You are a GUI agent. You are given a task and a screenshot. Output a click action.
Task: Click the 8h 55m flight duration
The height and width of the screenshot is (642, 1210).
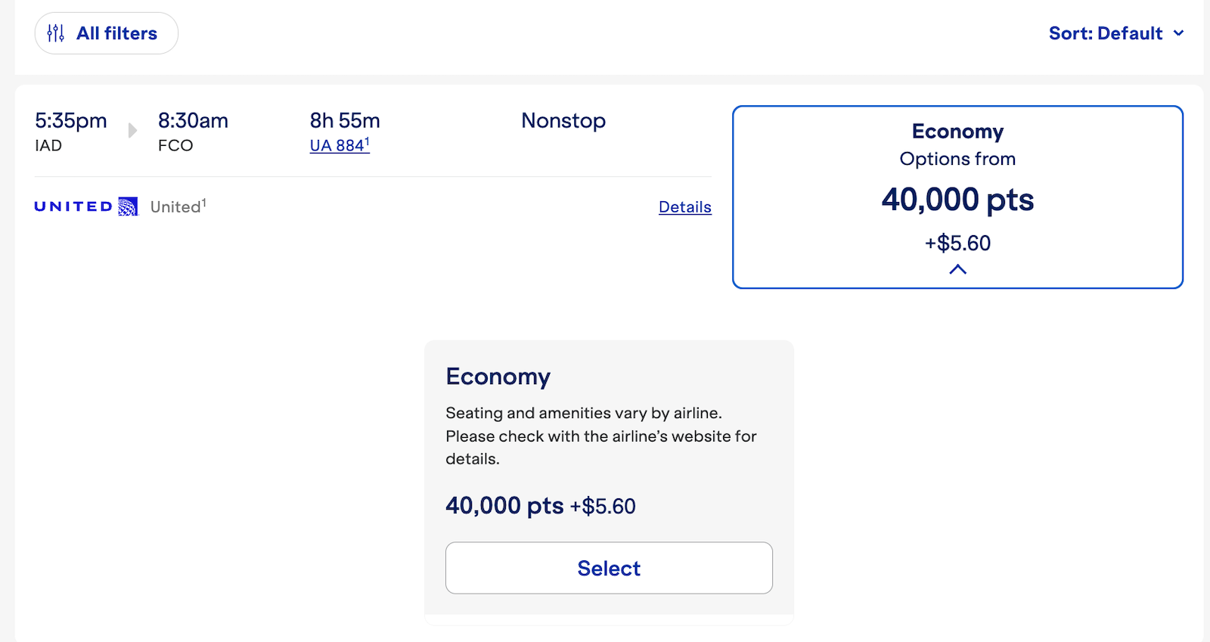click(345, 121)
